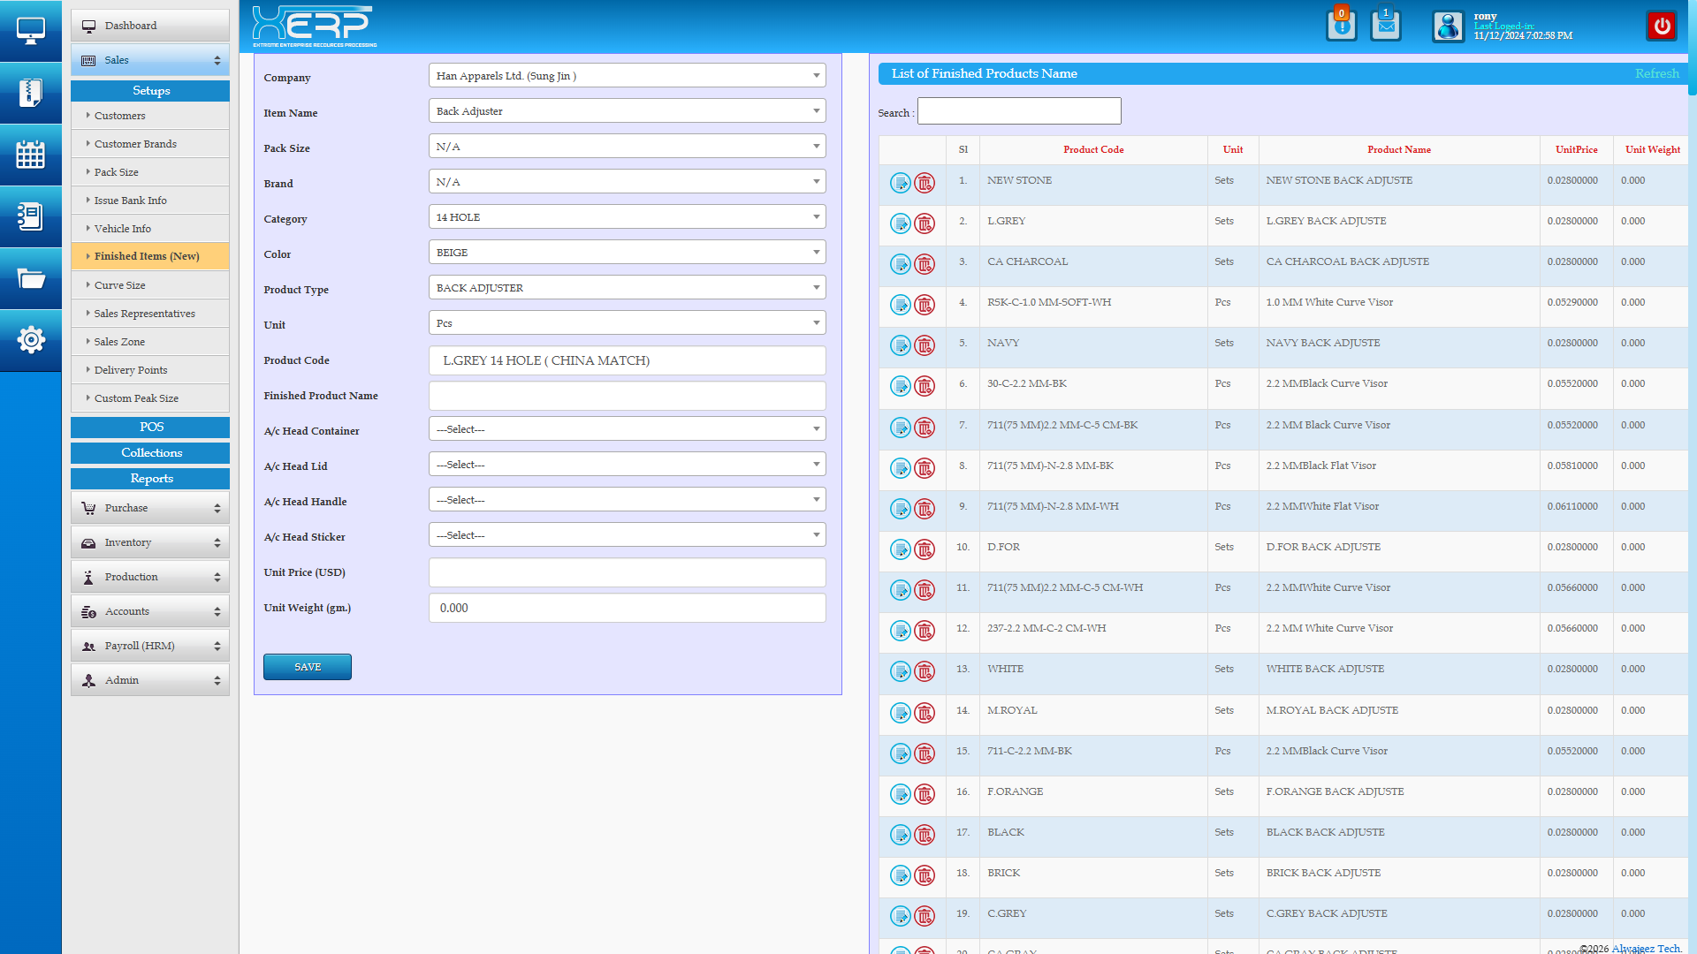Click delete icon for L.GREY row
This screenshot has height=954, width=1697.
[924, 223]
